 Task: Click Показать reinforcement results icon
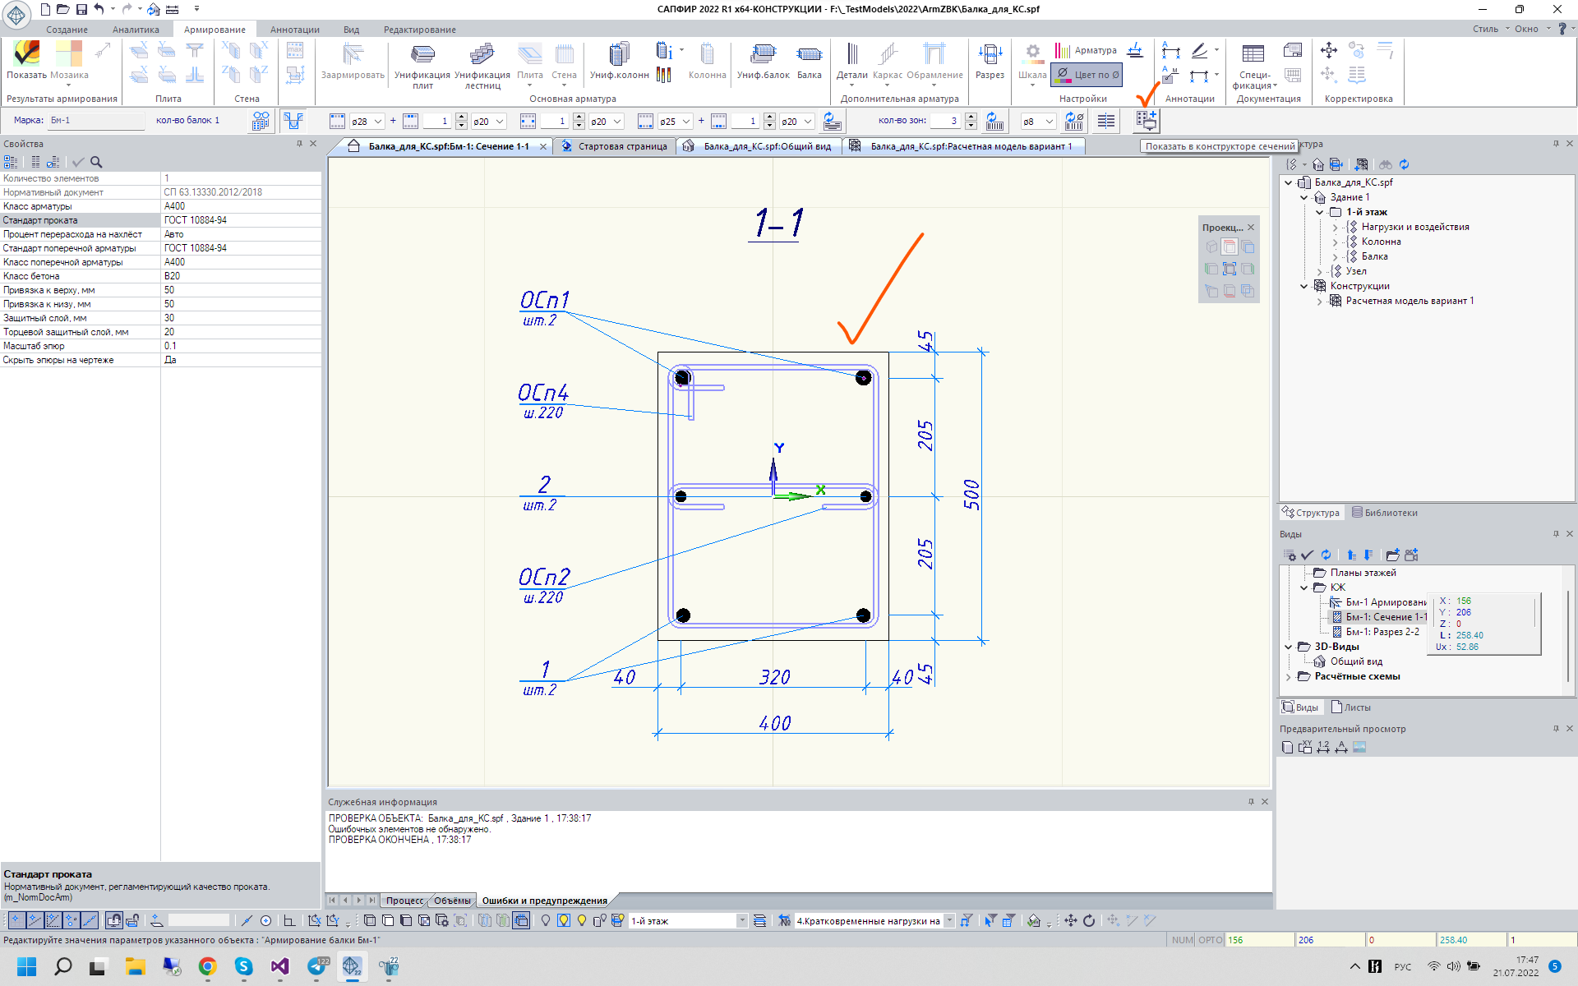pos(26,62)
